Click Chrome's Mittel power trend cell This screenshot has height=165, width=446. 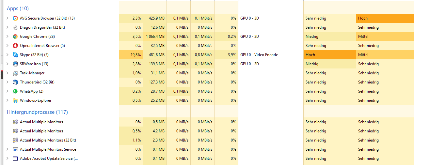pyautogui.click(x=385, y=37)
